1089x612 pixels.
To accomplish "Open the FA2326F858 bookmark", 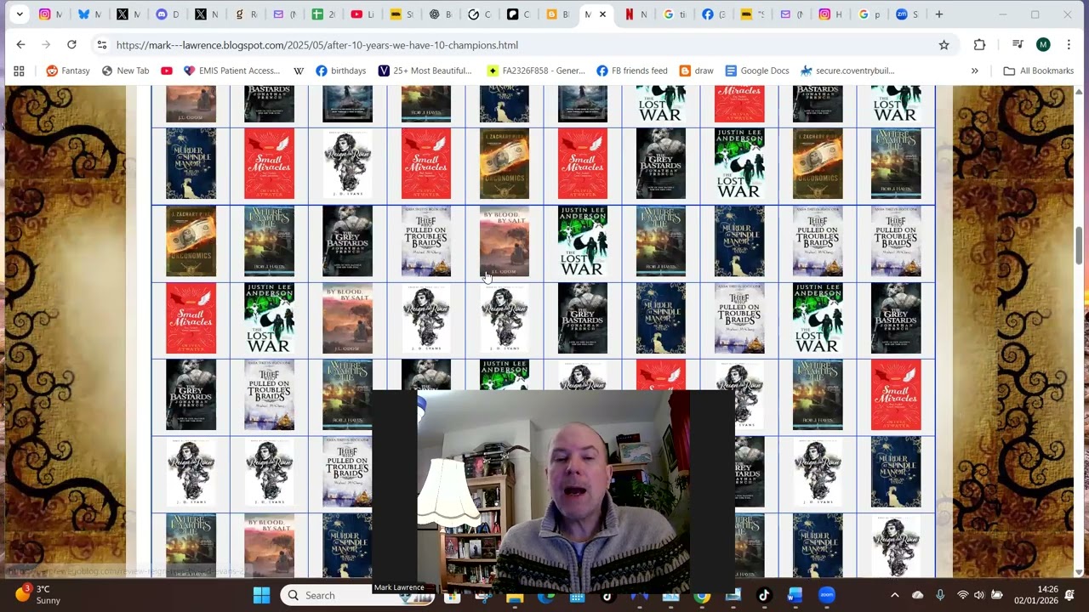I will [x=535, y=71].
